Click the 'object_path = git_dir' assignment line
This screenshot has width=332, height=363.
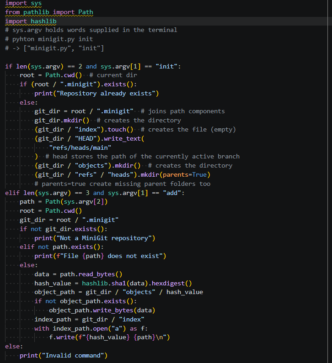coord(119,292)
